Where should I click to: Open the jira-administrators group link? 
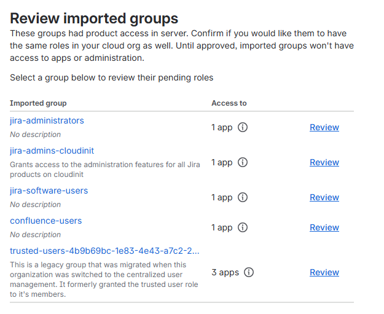(x=47, y=120)
